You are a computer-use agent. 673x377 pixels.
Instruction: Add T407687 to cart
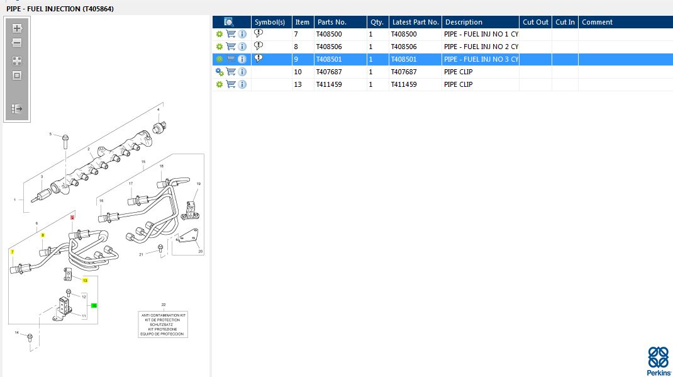point(231,72)
